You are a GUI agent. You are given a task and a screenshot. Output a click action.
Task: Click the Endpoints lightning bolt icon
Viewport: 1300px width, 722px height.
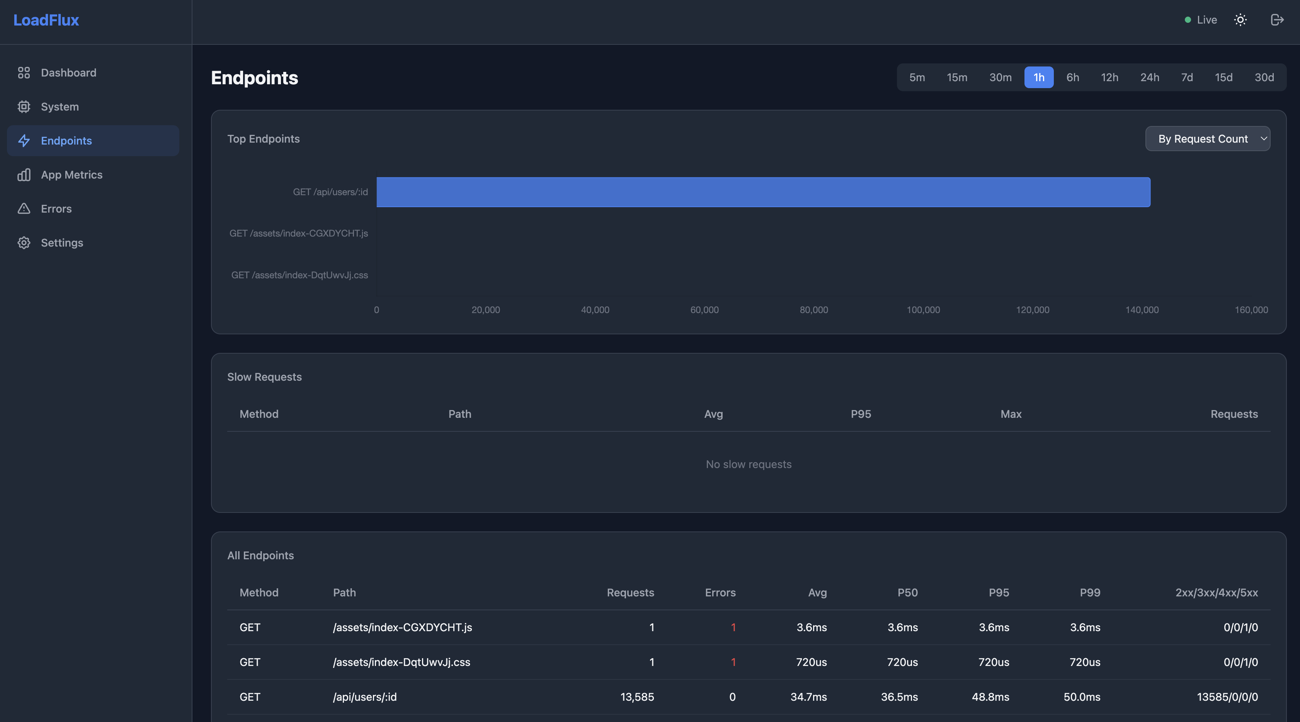tap(24, 141)
